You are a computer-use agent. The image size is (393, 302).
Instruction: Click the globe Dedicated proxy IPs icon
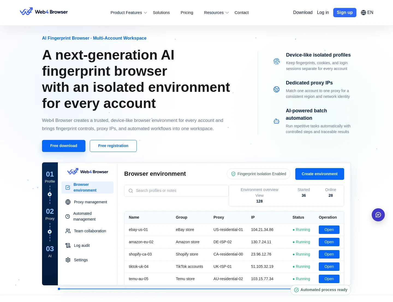276,89
